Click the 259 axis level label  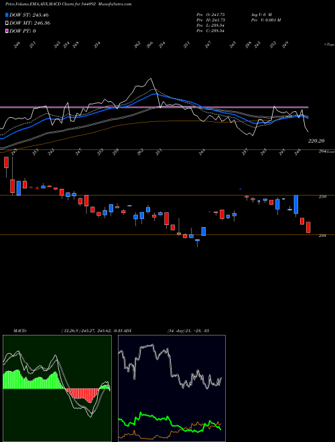click(x=322, y=196)
